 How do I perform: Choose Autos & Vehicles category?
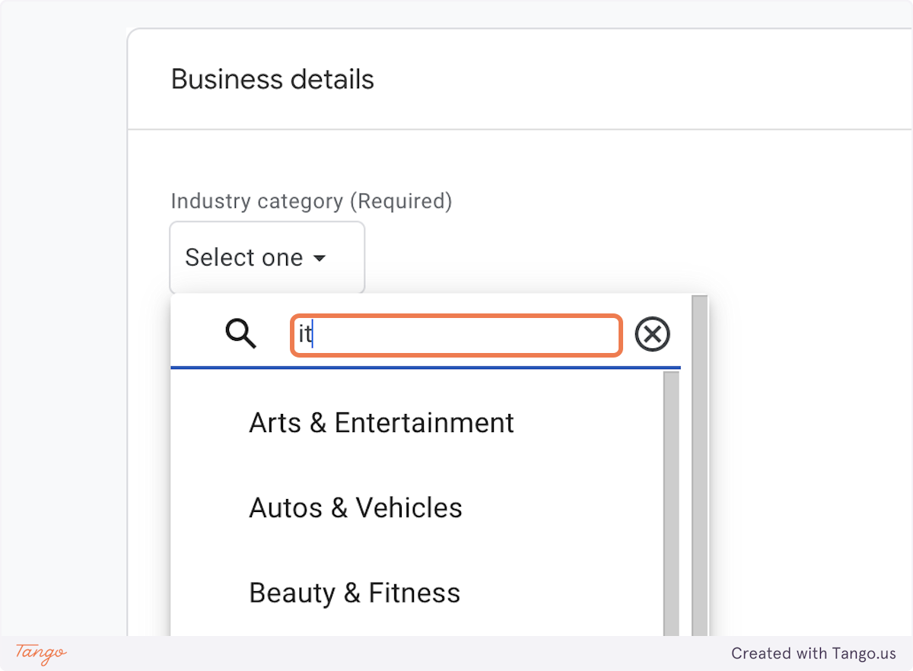coord(355,507)
